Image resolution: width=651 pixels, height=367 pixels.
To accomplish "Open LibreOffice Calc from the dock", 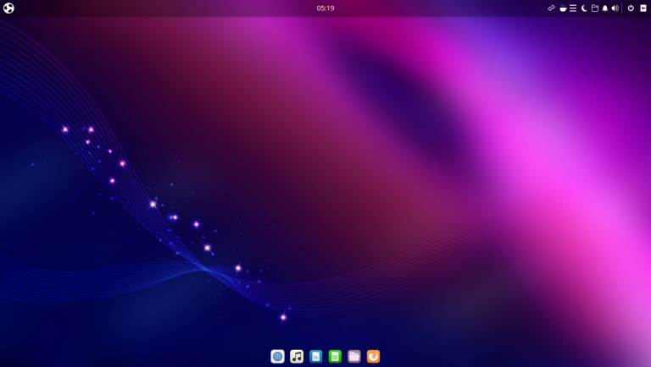I will pos(335,356).
